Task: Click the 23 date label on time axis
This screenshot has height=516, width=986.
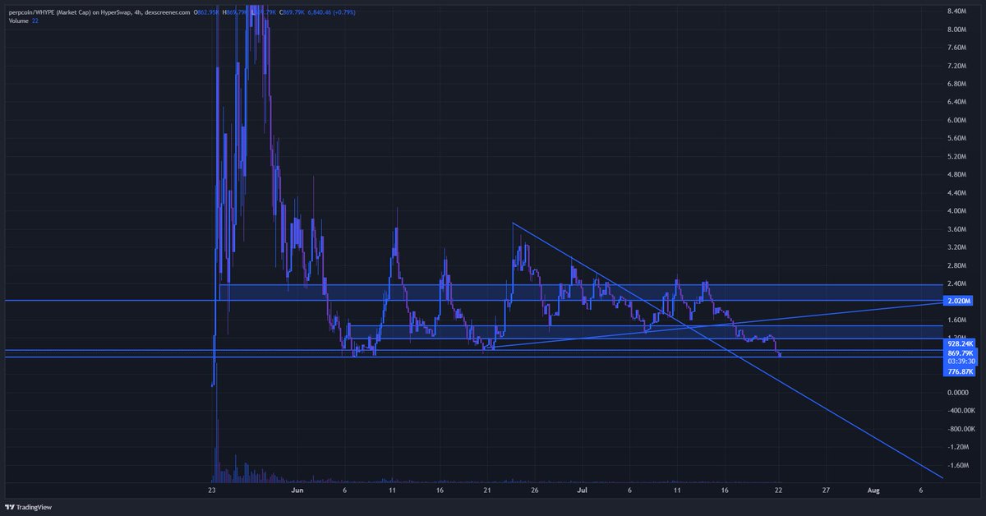Action: (212, 490)
